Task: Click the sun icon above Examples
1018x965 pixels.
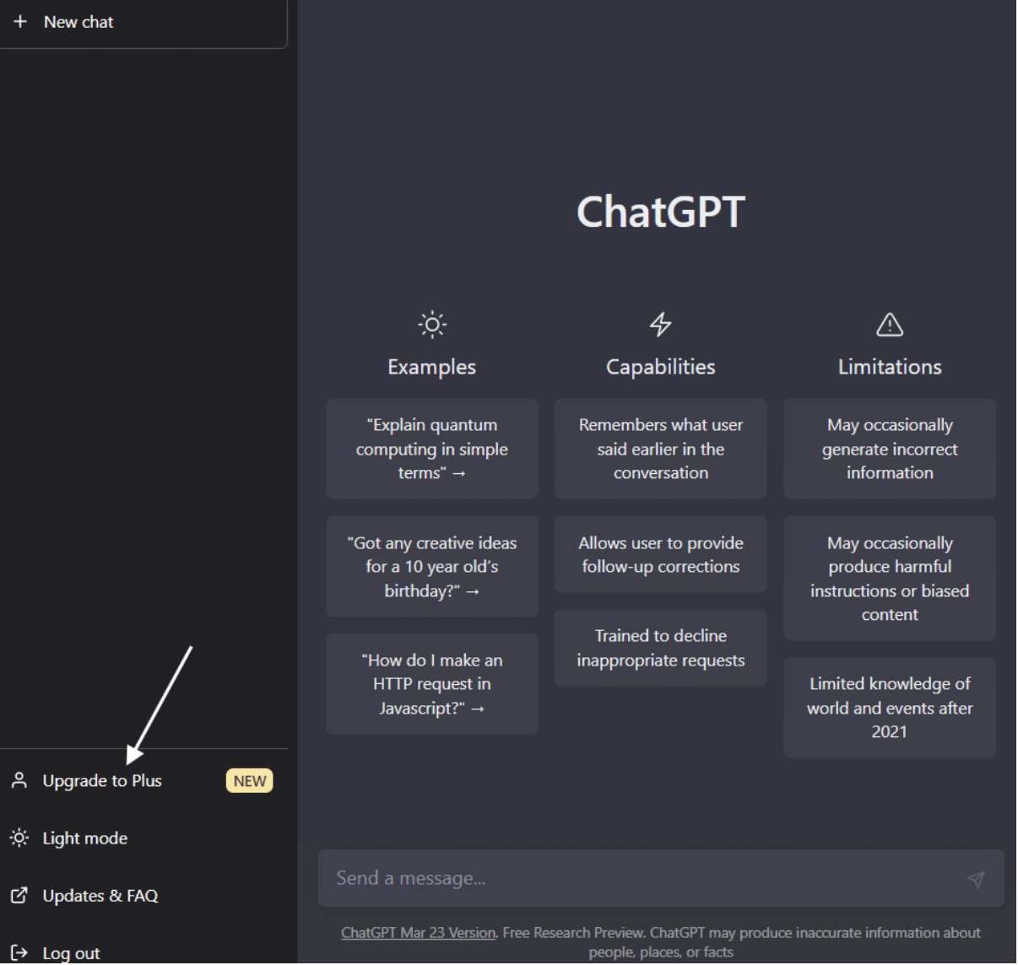Action: [x=432, y=324]
